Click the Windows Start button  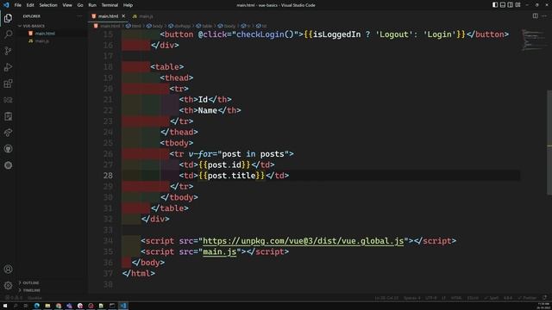click(5, 306)
